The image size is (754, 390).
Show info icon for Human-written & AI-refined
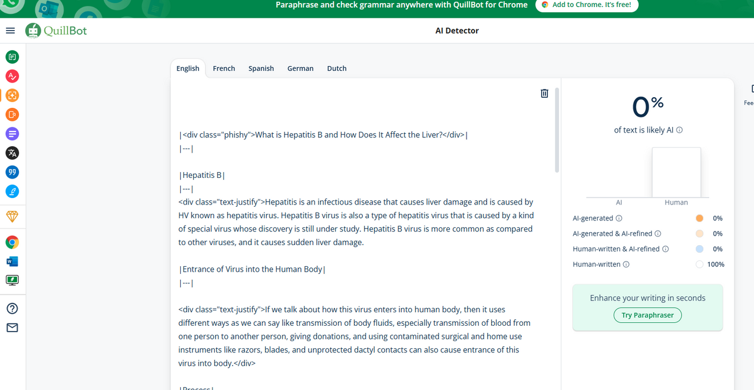pos(665,249)
